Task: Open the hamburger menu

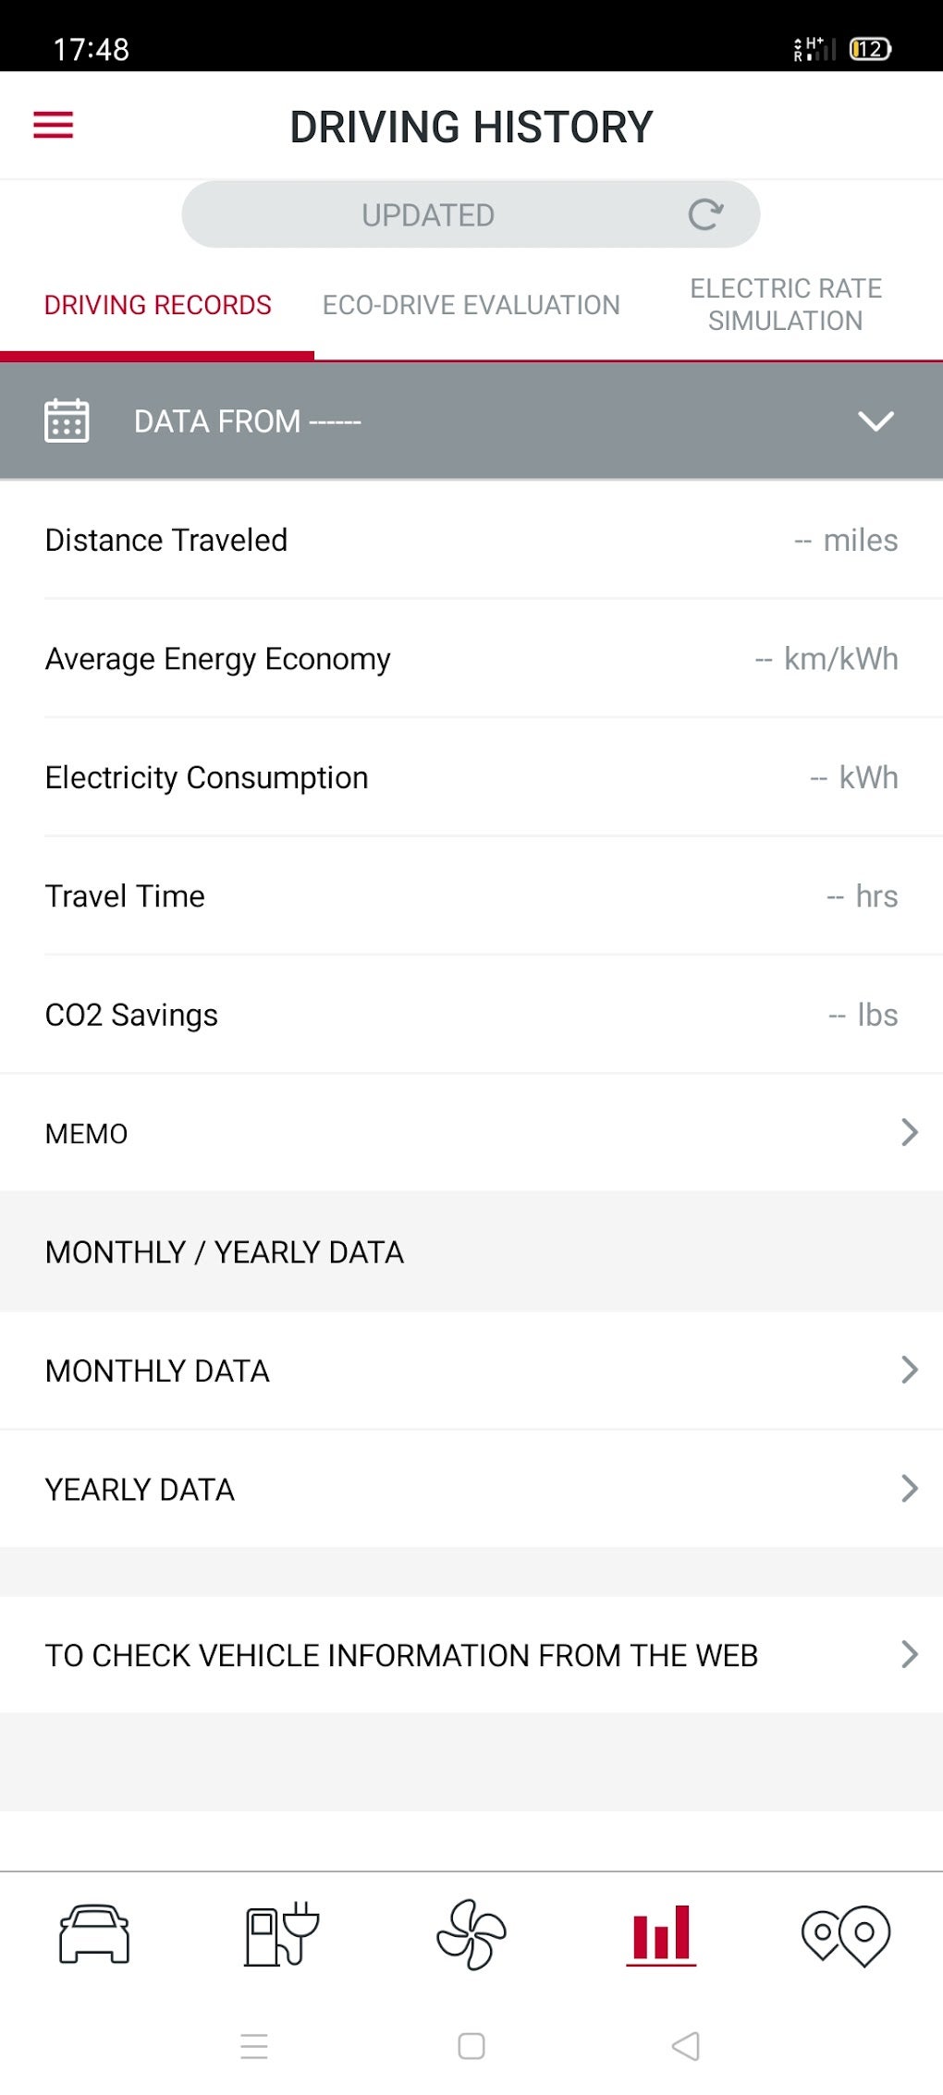Action: pyautogui.click(x=53, y=125)
